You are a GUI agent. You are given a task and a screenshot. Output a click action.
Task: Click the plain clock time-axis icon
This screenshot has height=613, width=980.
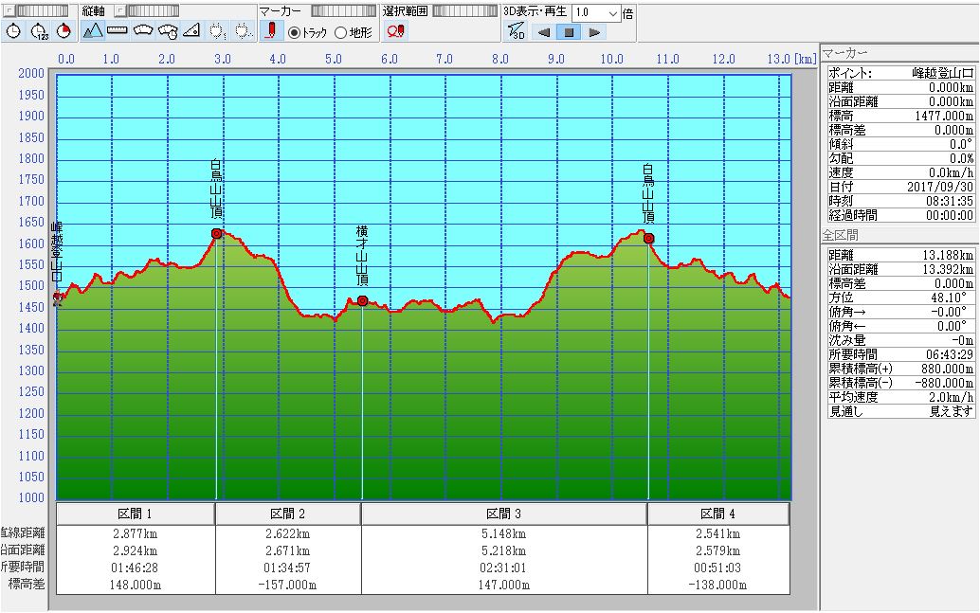(x=14, y=30)
